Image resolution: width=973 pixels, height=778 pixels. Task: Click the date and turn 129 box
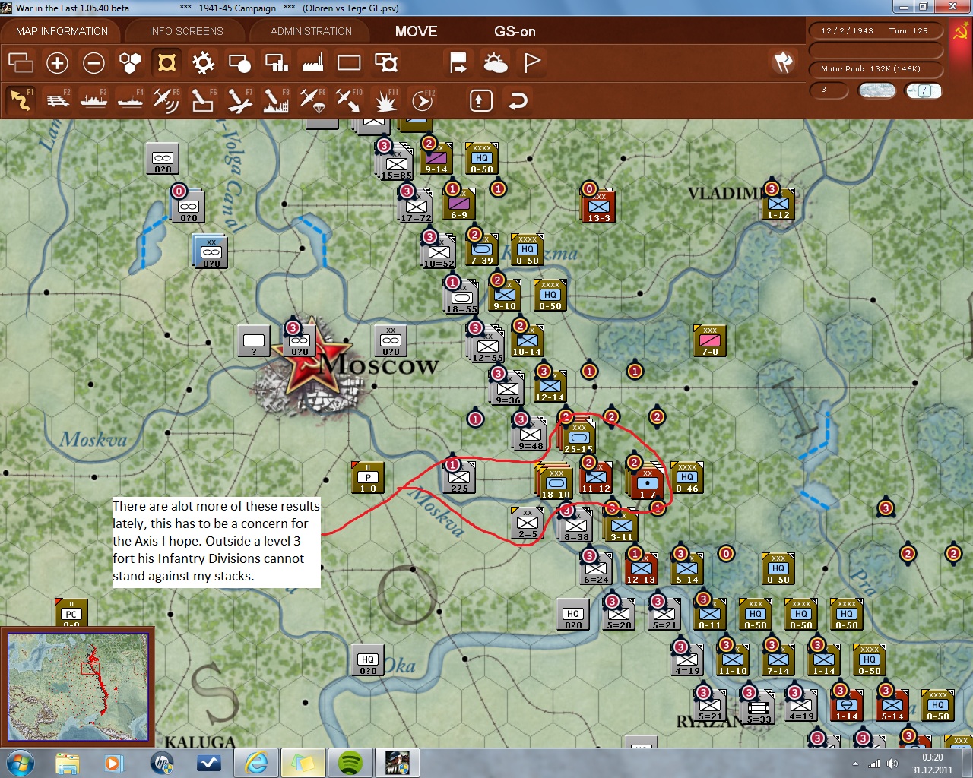pos(876,31)
